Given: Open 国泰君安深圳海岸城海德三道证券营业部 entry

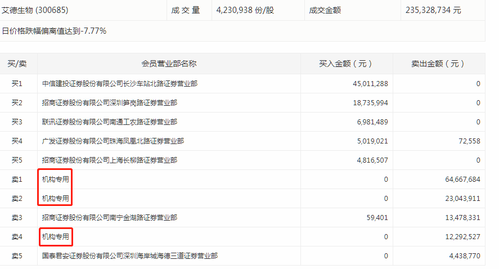Looking at the screenshot, I should click(x=129, y=256).
